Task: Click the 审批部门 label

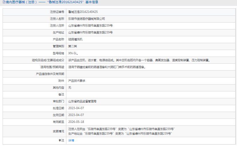Action: click(x=59, y=101)
